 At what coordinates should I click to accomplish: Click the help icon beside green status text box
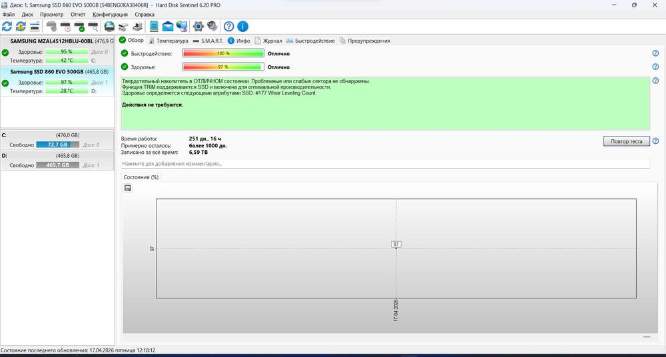coord(655,81)
